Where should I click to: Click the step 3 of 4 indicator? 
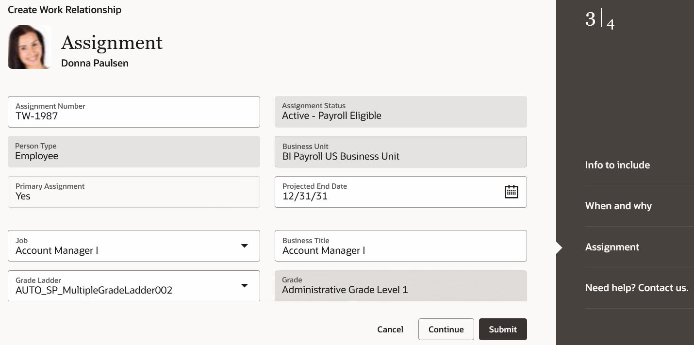click(599, 20)
